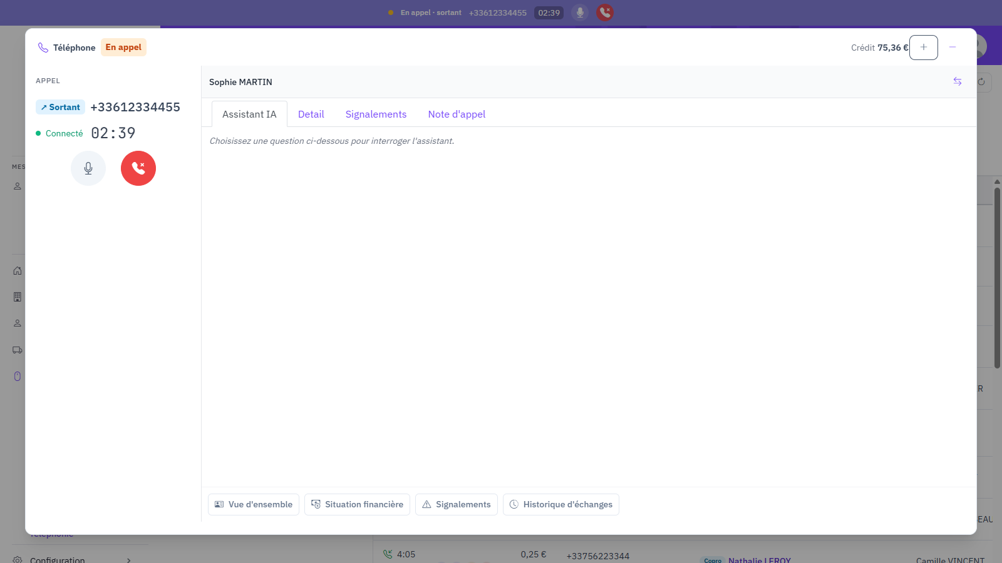Viewport: 1002px width, 563px height.
Task: Add credit with the plus button
Action: pyautogui.click(x=924, y=48)
